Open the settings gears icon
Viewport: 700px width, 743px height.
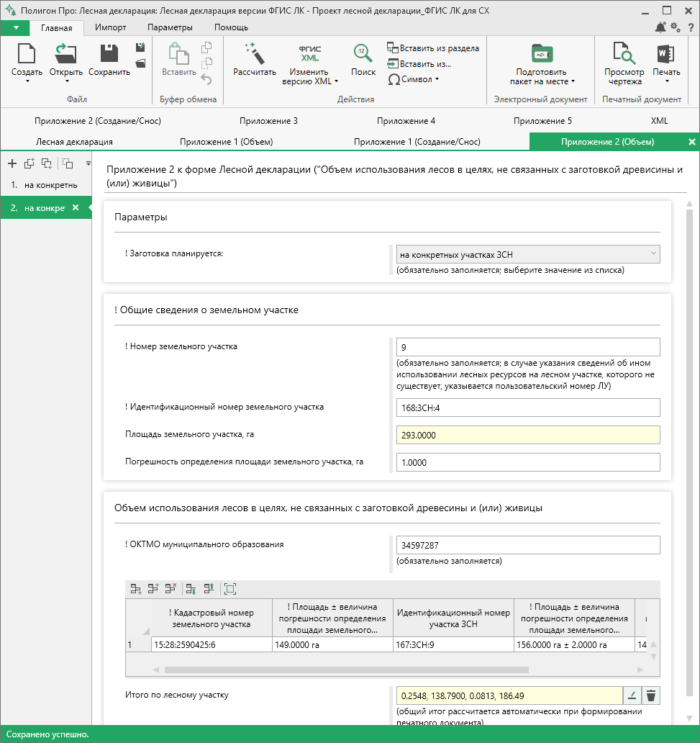(x=676, y=27)
